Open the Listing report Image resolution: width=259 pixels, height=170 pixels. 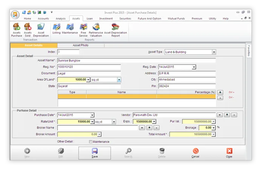click(57, 29)
